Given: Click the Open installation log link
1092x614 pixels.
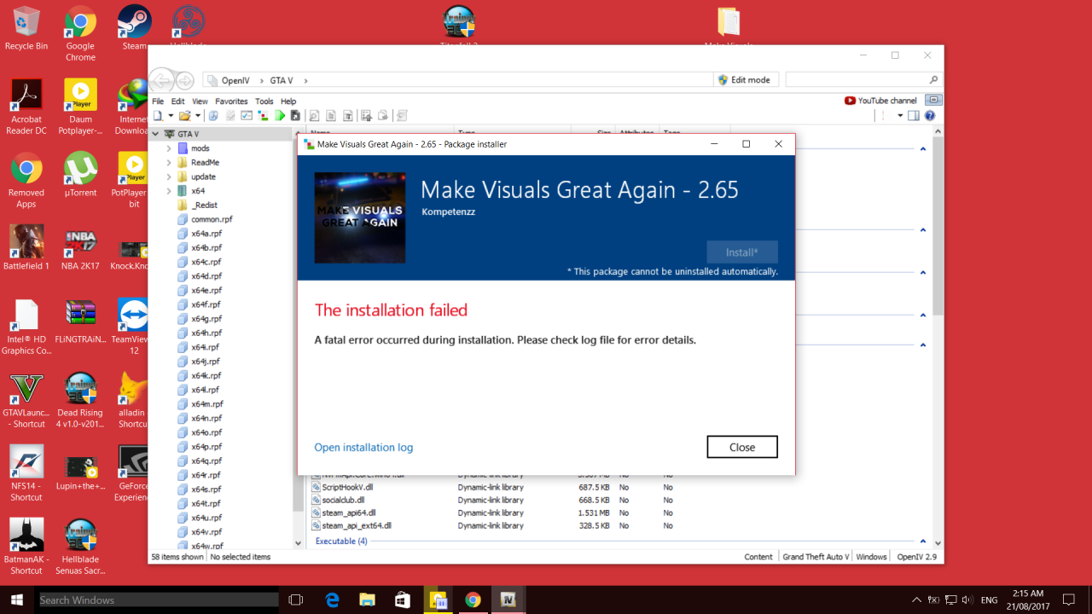Looking at the screenshot, I should point(363,447).
